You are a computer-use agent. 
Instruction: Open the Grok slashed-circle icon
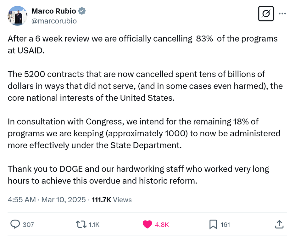(266, 14)
